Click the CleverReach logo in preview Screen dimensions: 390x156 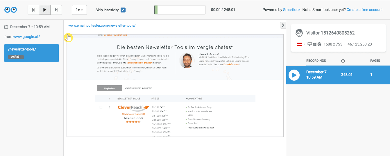pyautogui.click(x=133, y=108)
